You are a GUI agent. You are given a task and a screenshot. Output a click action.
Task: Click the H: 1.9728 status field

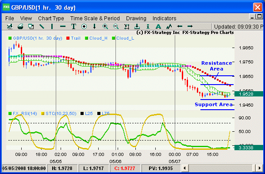tap(62, 168)
